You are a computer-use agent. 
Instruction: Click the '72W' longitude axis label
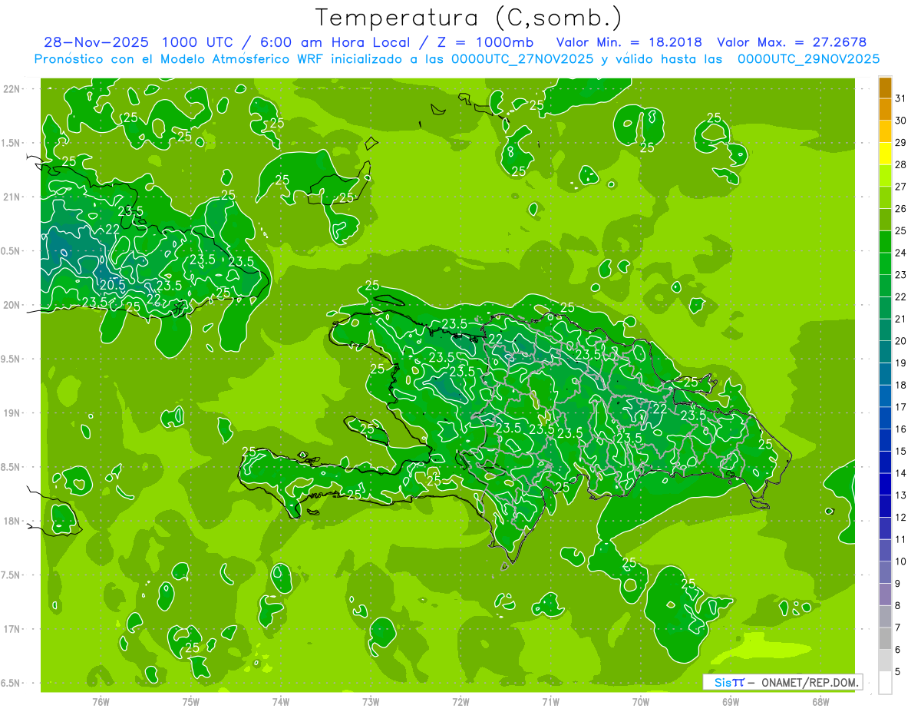460,702
